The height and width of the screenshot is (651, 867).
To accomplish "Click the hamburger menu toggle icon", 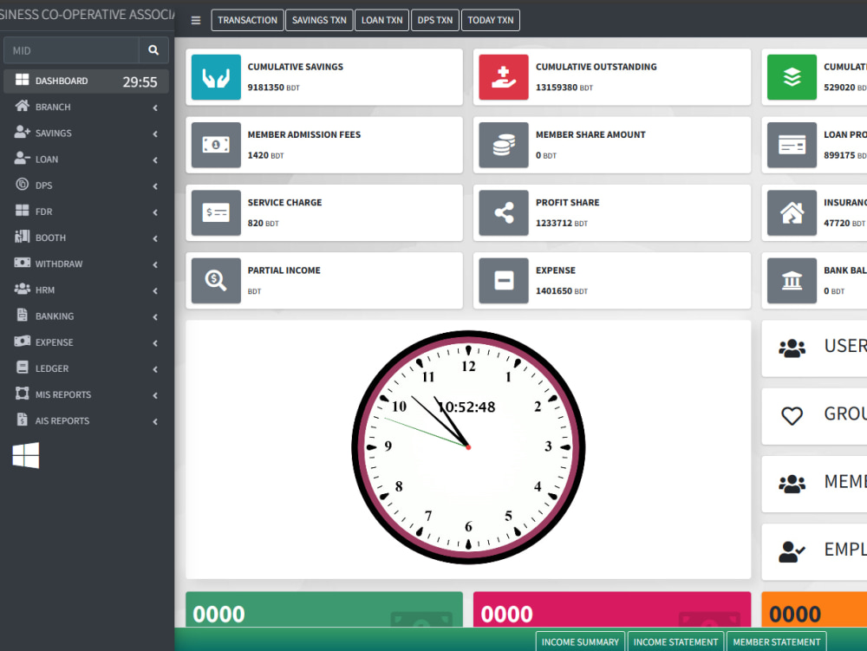I will click(196, 21).
